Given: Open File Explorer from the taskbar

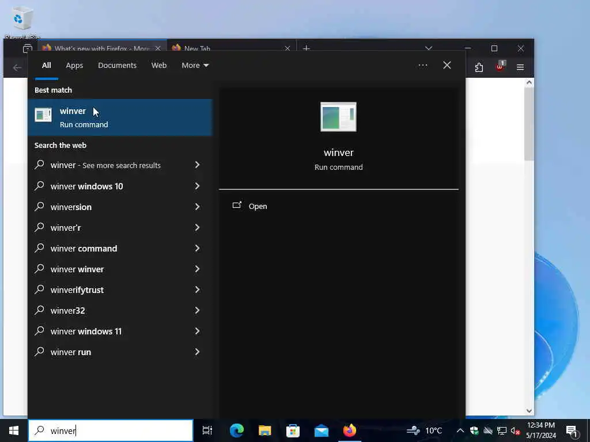Looking at the screenshot, I should click(265, 430).
